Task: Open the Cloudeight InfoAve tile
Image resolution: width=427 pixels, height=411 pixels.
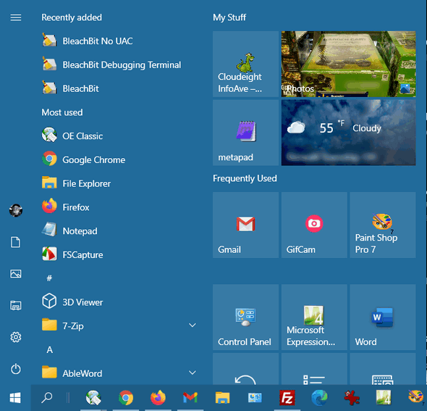Action: 245,64
